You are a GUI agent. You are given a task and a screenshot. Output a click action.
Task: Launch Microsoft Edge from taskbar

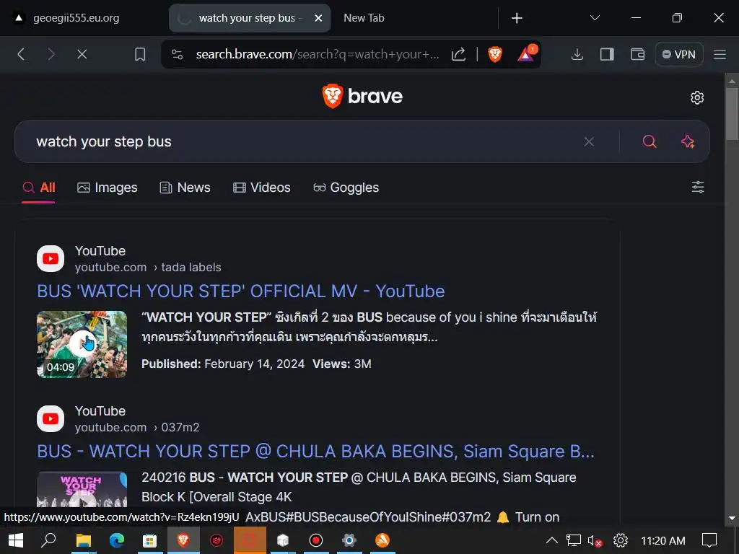click(x=116, y=540)
